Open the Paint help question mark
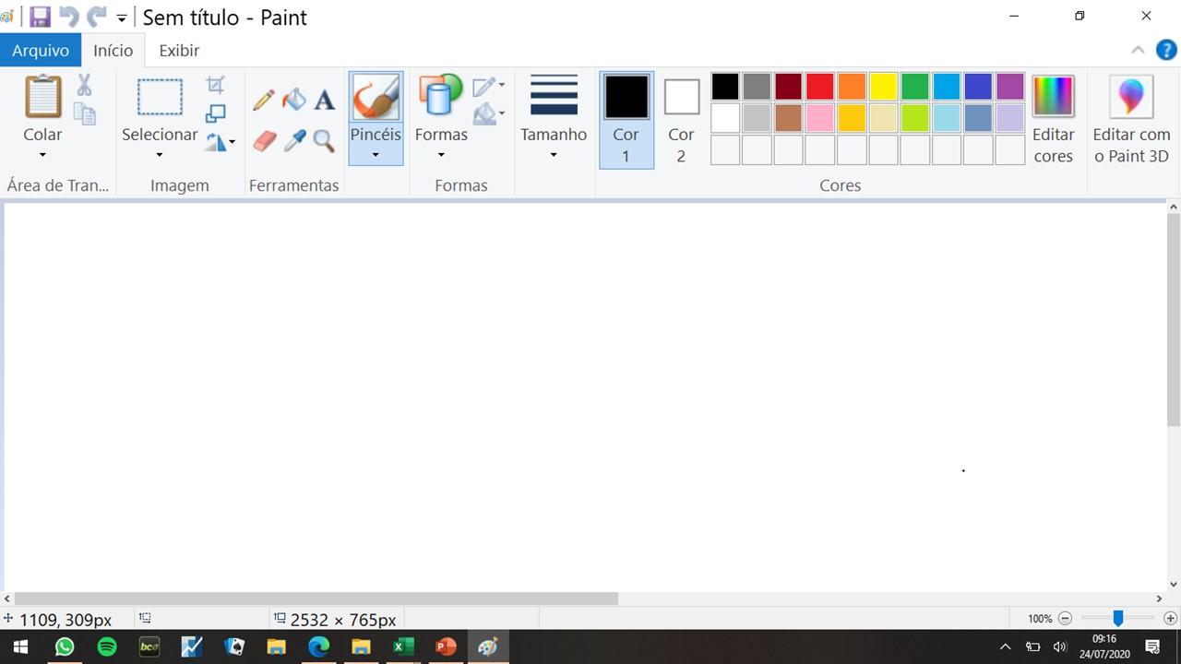This screenshot has width=1181, height=664. (x=1165, y=50)
